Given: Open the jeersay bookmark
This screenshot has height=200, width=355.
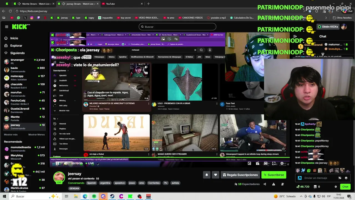Looking at the screenshot, I should pos(62,18).
